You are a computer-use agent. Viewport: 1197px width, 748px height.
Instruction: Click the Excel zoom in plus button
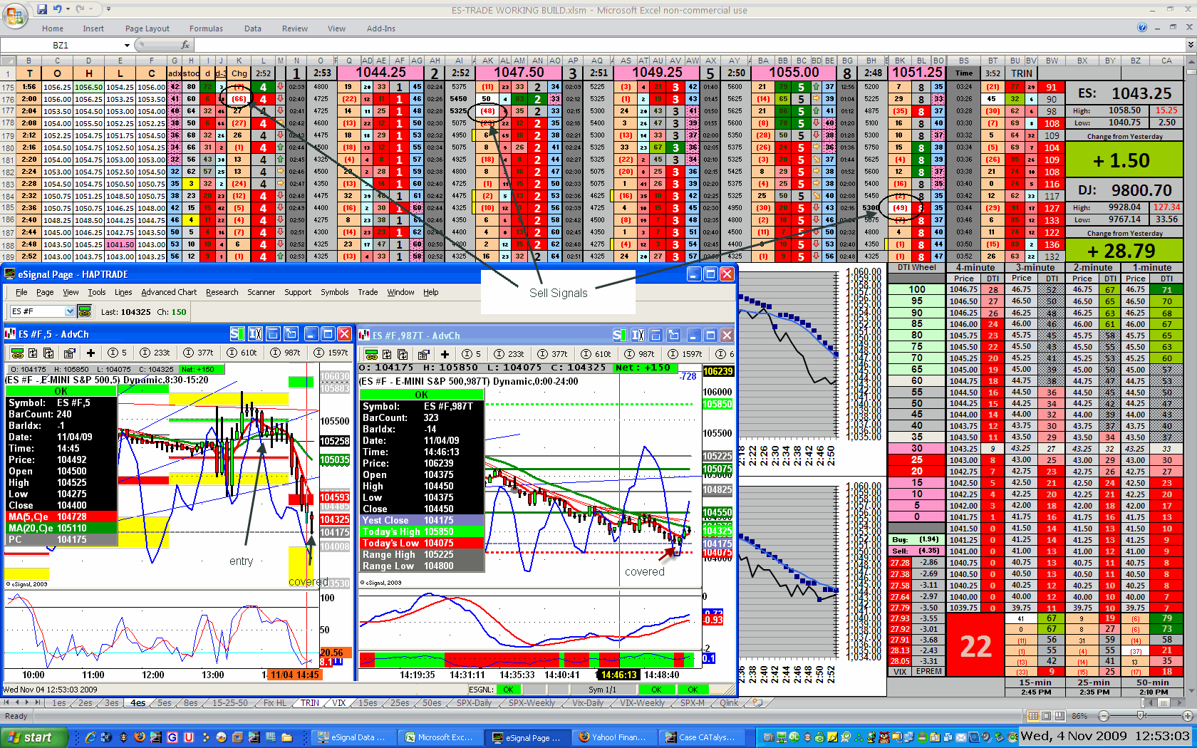pyautogui.click(x=1187, y=716)
